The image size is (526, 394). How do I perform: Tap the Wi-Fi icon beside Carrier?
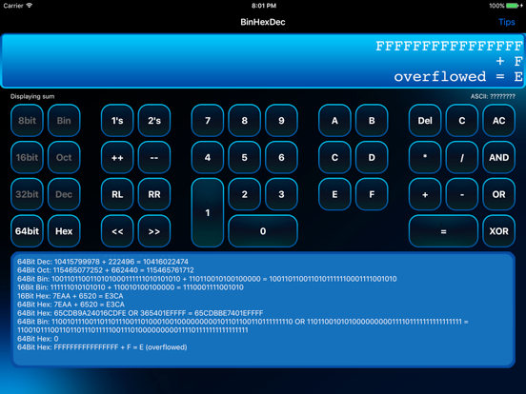(30, 6)
